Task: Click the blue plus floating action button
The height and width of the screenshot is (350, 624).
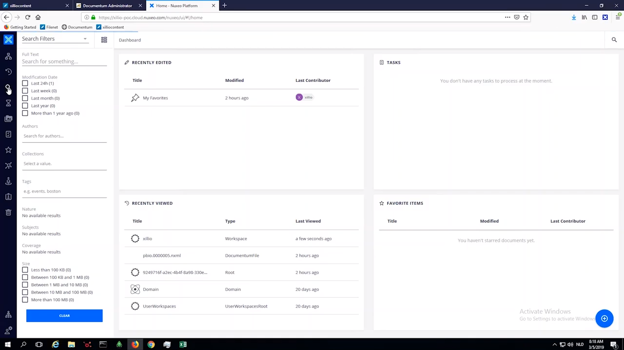Action: pyautogui.click(x=604, y=318)
